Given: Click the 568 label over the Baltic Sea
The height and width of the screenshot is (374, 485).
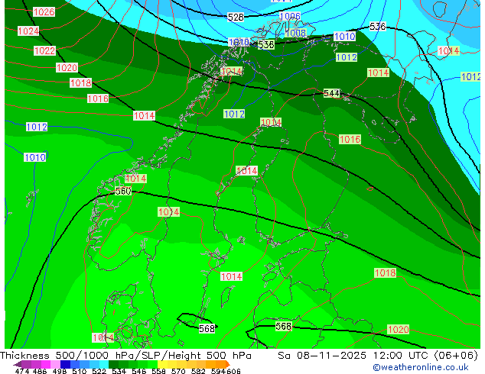Looking at the screenshot, I should coord(207,329).
